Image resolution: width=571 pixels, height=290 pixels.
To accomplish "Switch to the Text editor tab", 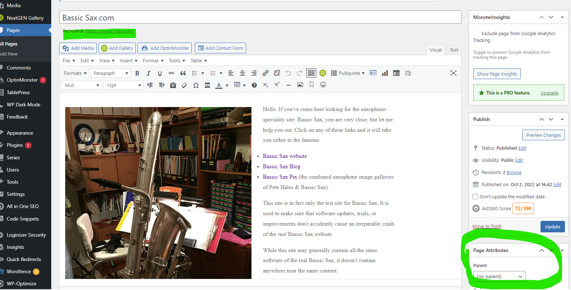I will tap(454, 50).
